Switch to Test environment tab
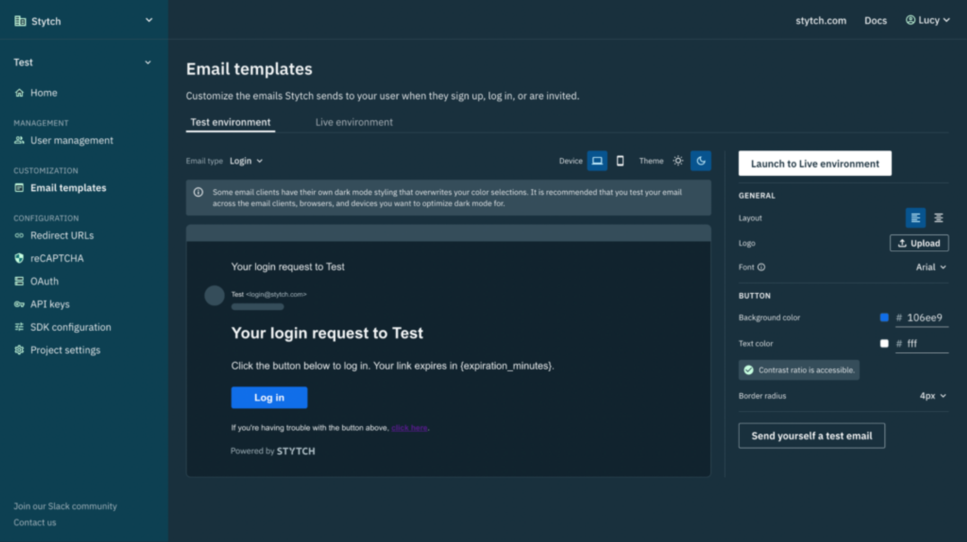The width and height of the screenshot is (967, 542). point(230,121)
